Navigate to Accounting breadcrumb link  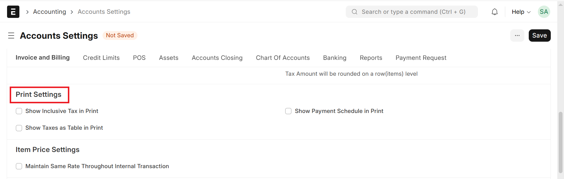49,12
